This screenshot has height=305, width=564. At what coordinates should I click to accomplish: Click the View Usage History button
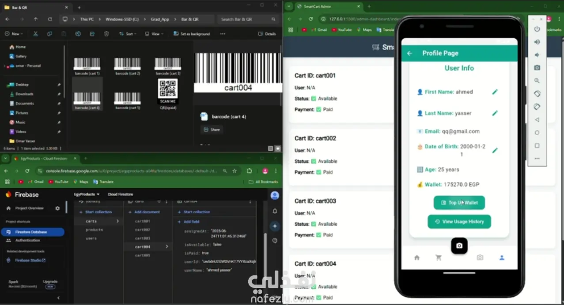pos(459,221)
